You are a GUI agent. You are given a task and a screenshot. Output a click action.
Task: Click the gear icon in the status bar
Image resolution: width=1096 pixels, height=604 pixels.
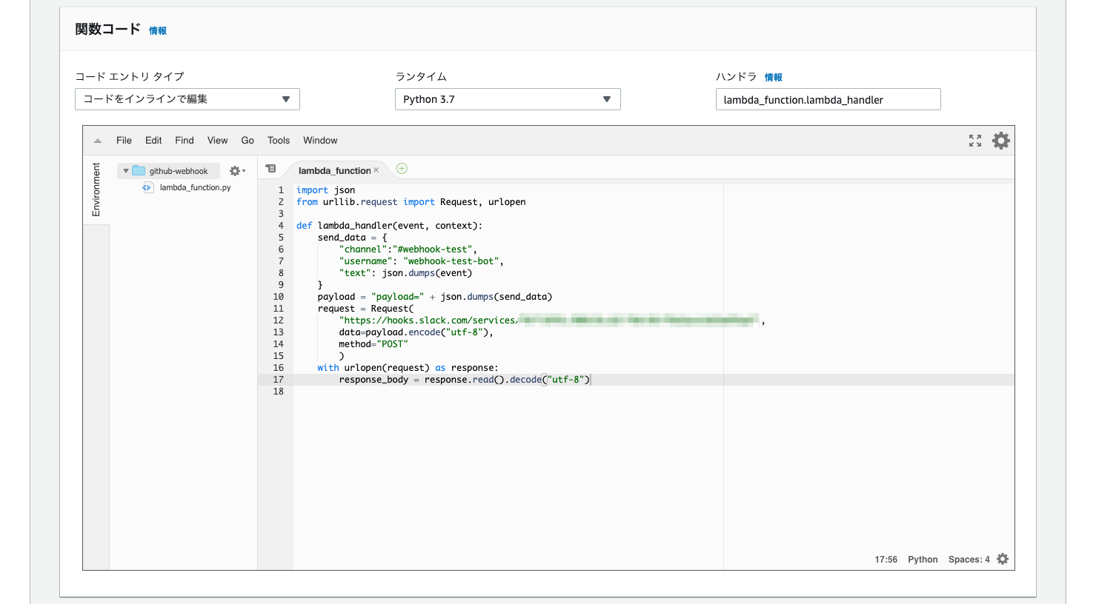tap(1003, 559)
